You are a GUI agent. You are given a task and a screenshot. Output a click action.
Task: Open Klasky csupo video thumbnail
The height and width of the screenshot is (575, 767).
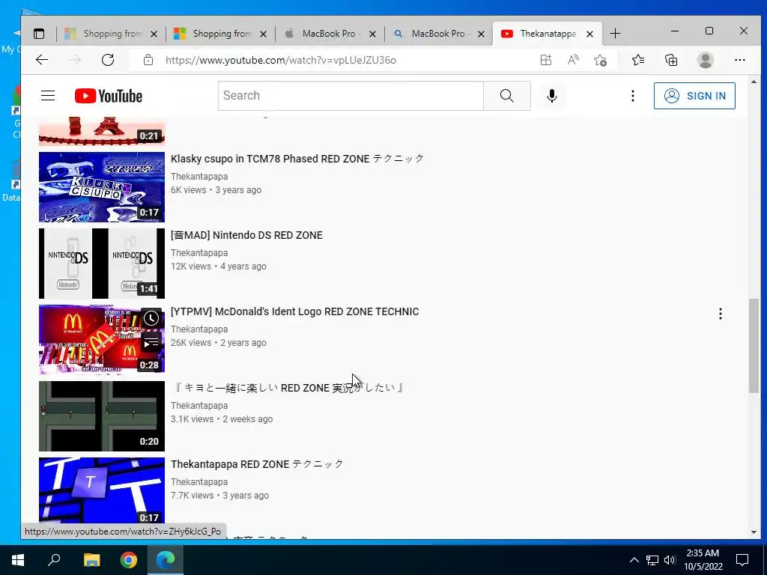[102, 186]
